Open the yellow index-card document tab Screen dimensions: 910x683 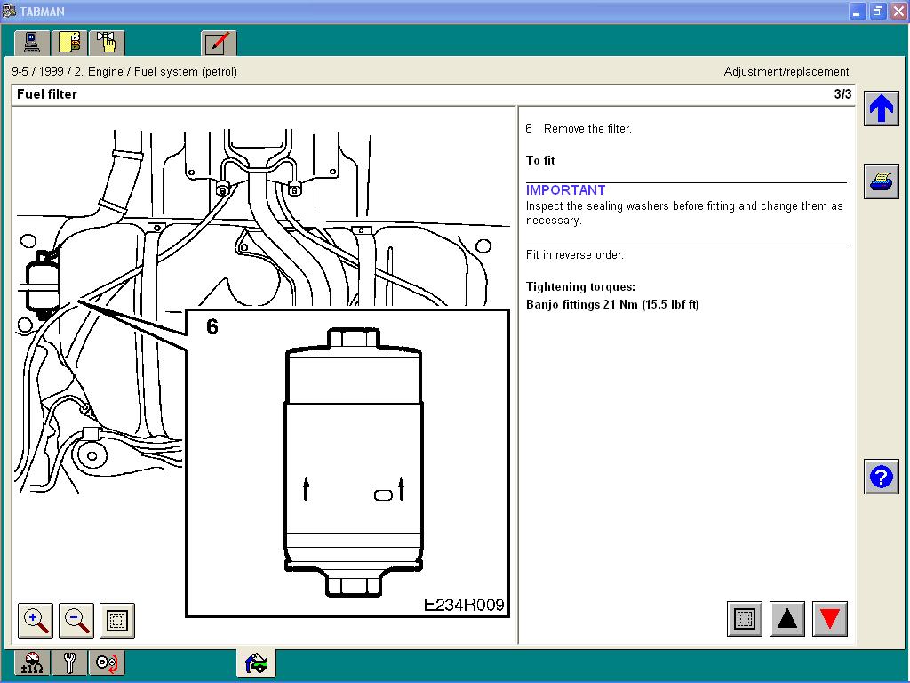69,43
